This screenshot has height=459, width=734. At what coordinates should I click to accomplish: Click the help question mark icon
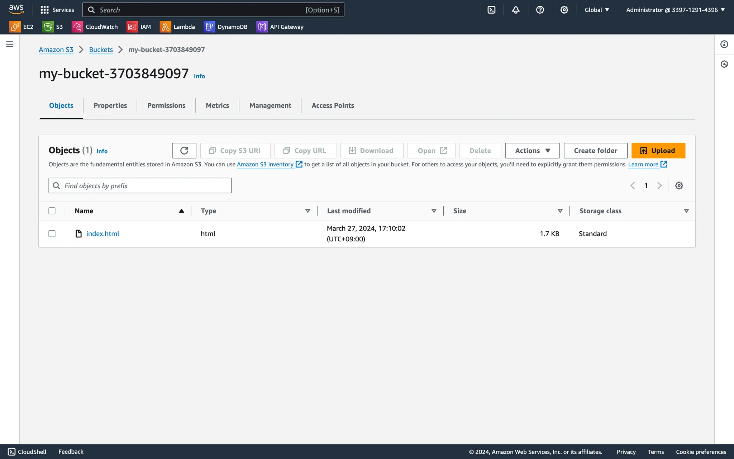[x=540, y=10]
